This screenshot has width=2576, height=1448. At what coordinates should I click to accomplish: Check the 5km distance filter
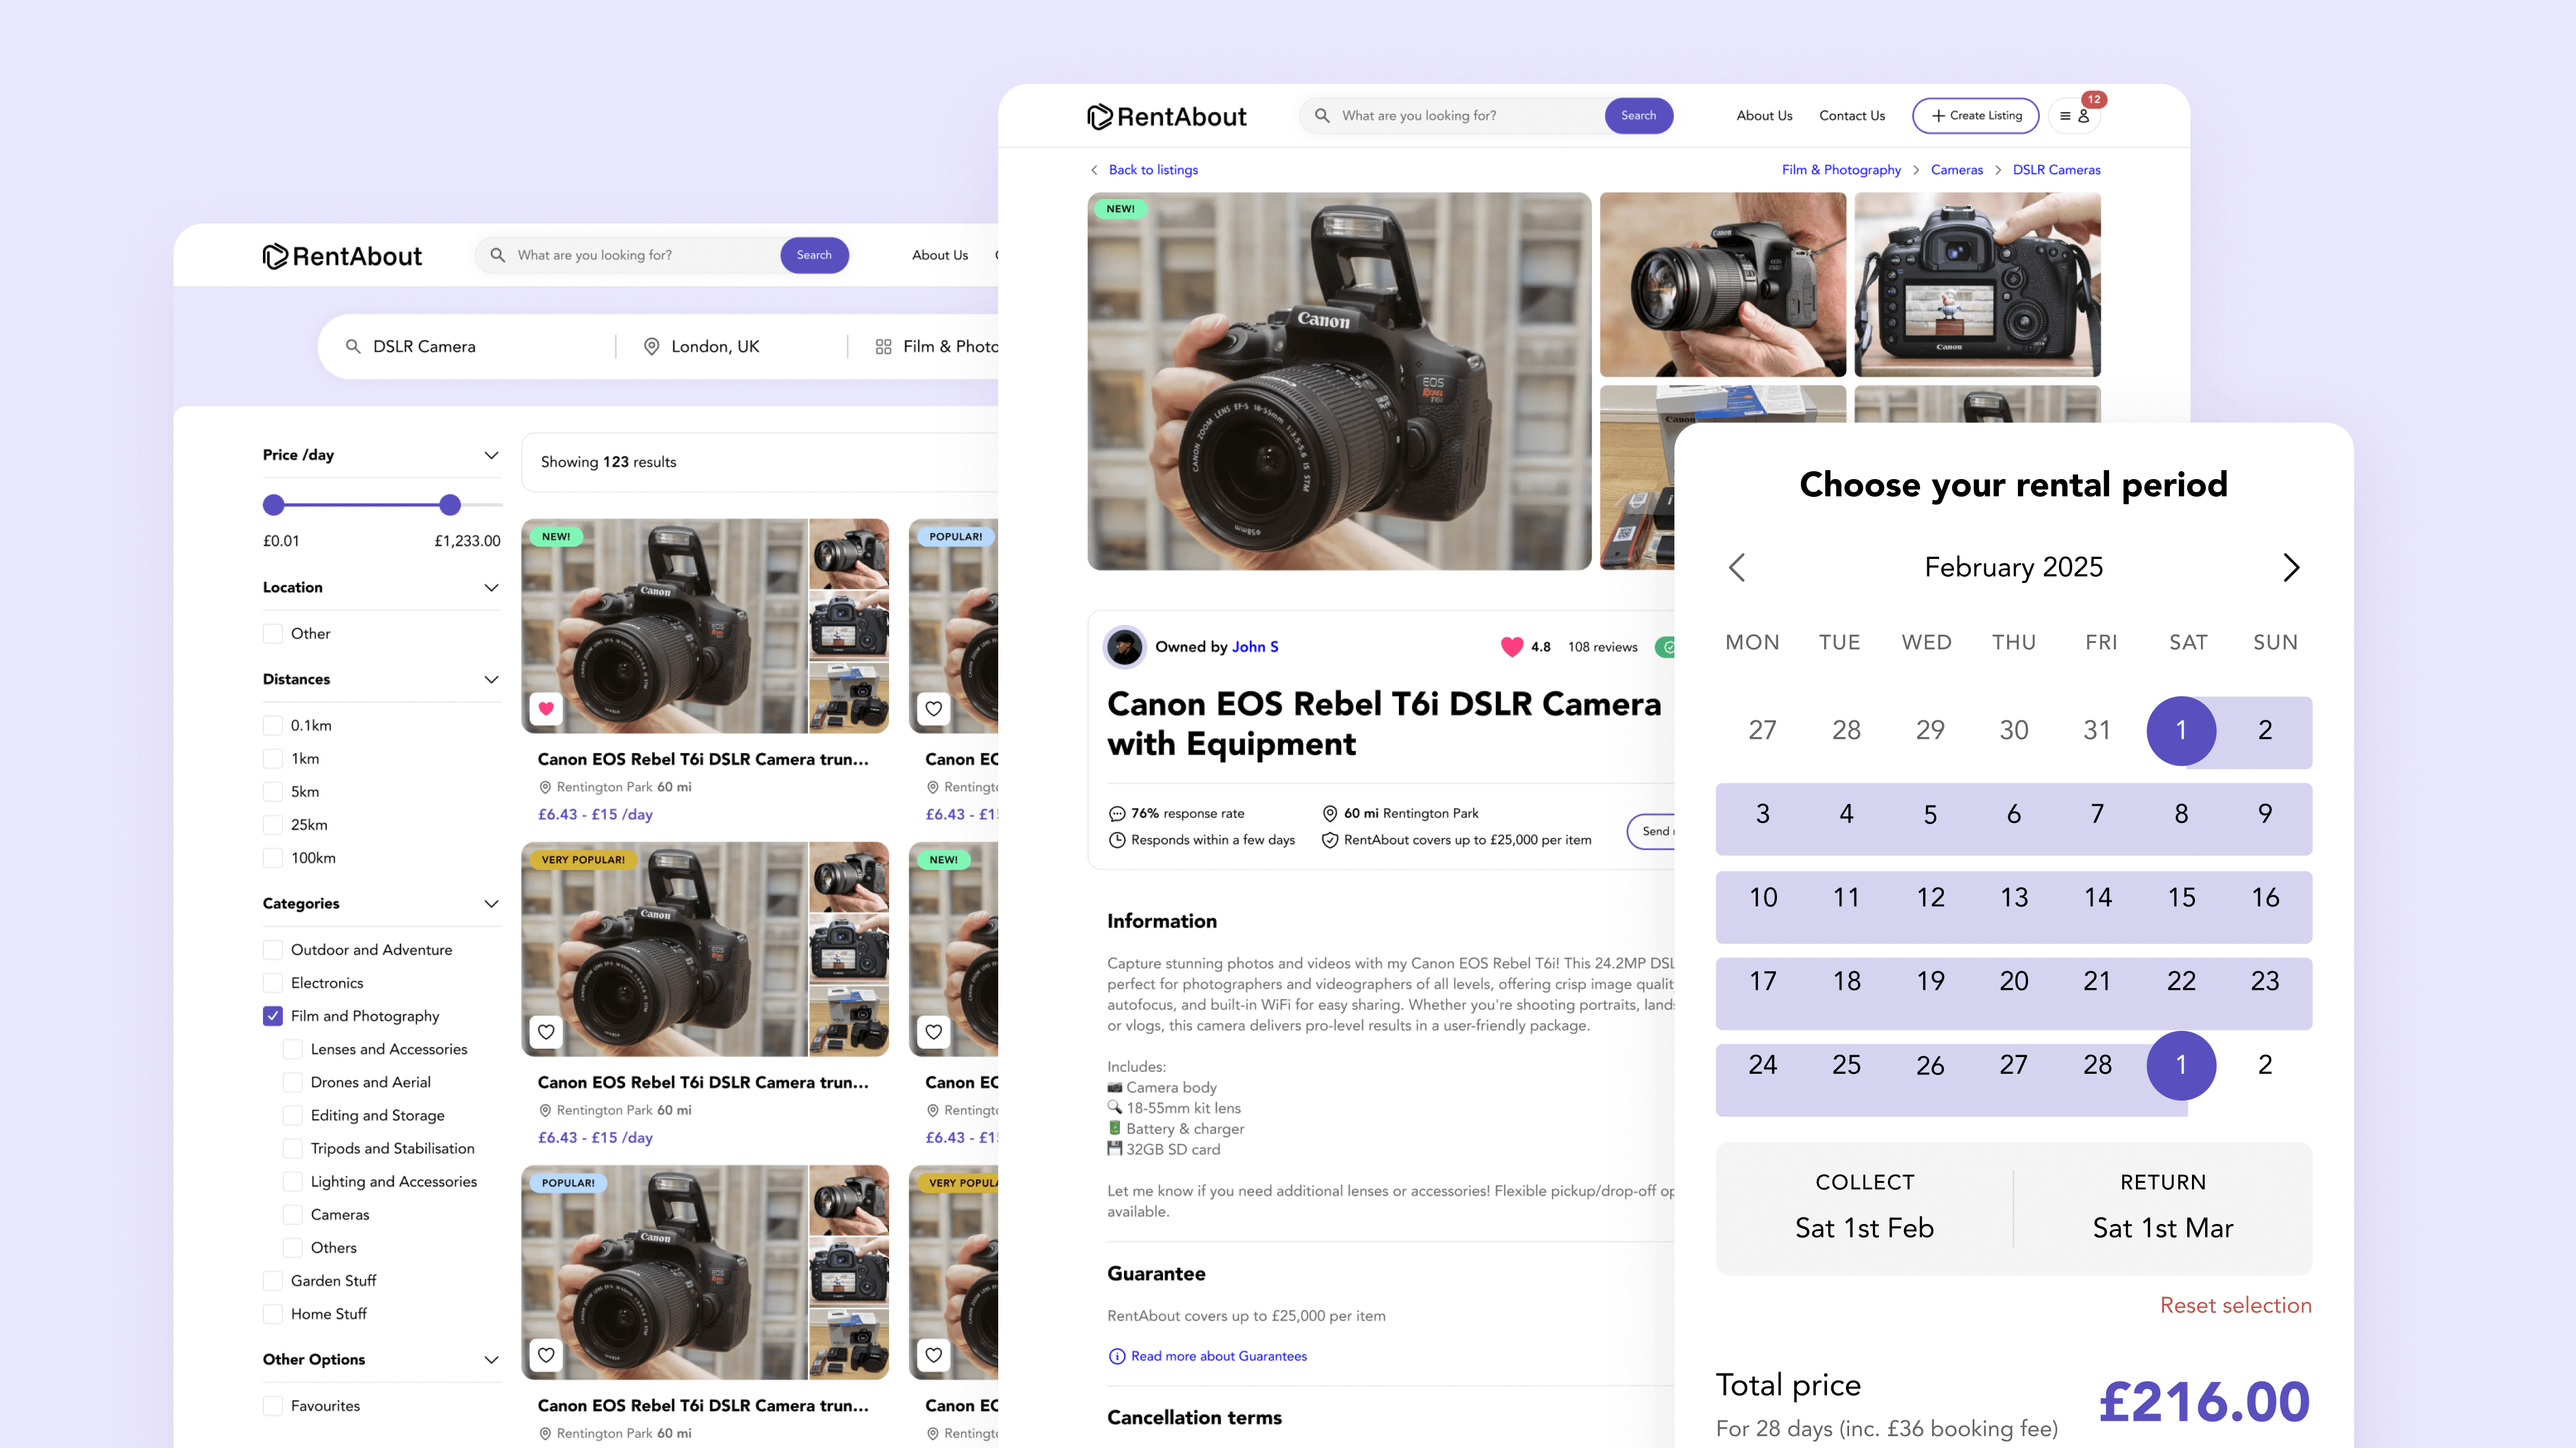point(273,791)
